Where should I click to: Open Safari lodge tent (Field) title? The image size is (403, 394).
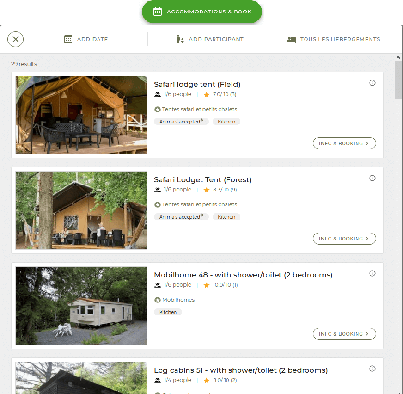197,84
